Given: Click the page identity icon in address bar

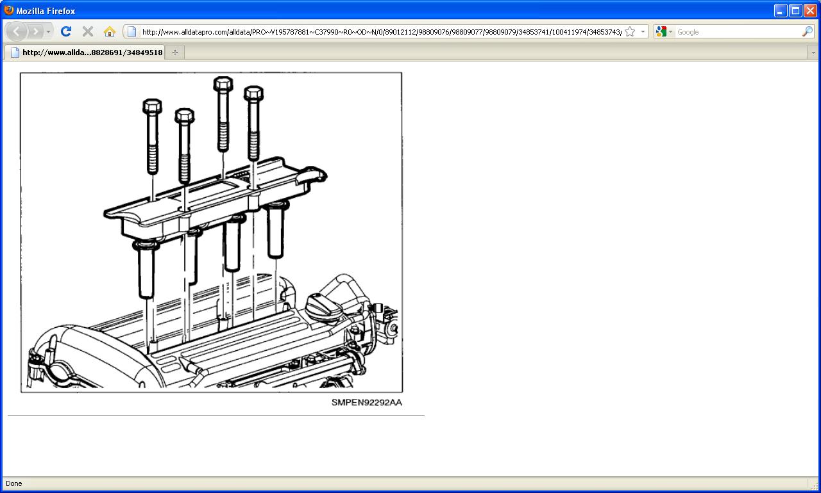Looking at the screenshot, I should pyautogui.click(x=131, y=31).
